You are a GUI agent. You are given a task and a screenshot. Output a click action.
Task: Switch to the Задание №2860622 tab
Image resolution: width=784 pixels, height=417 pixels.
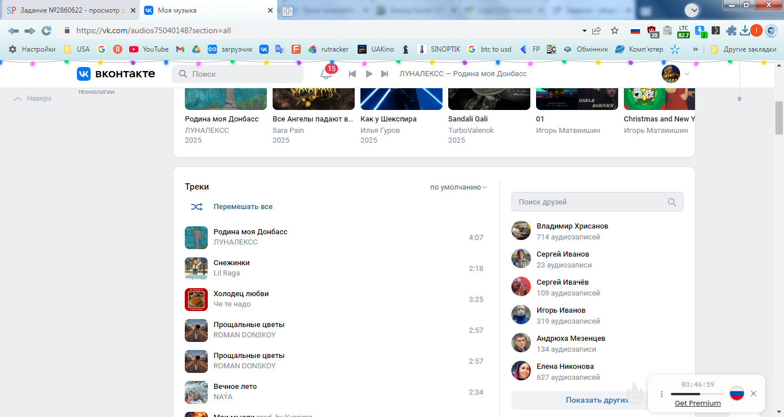coord(71,10)
